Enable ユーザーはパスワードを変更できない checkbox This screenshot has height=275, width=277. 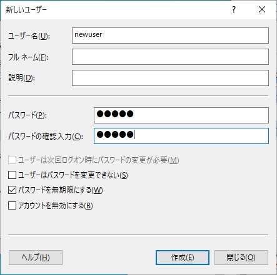coord(12,175)
